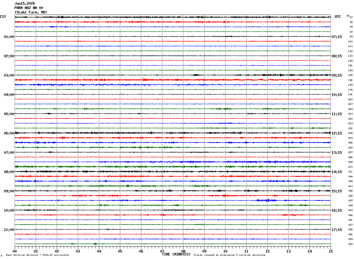Click minute tick label 02 on the bottom axis
354x259 pixels.
[x=57, y=251]
